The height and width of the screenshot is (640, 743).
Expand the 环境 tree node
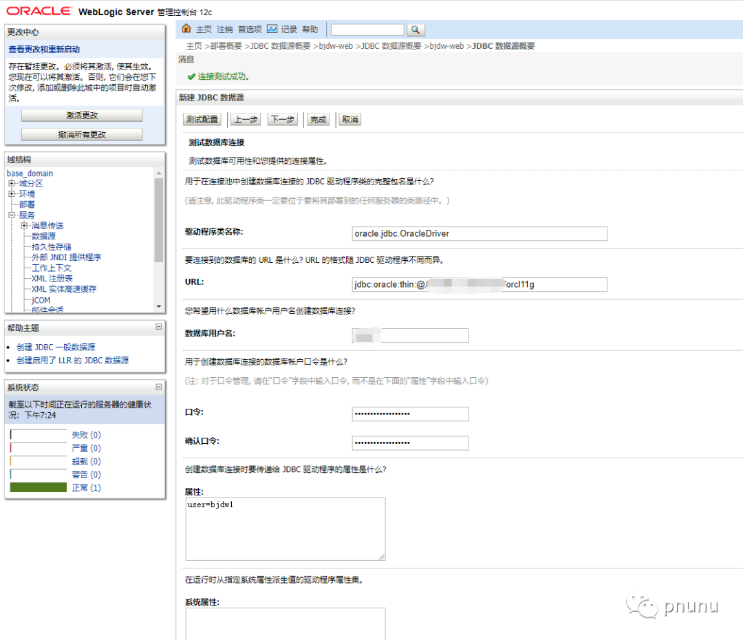point(12,194)
